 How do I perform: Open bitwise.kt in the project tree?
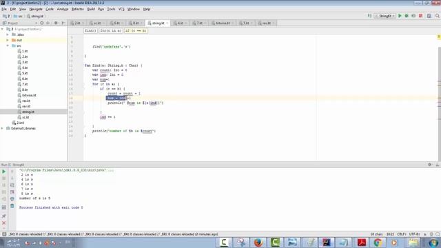pyautogui.click(x=29, y=95)
